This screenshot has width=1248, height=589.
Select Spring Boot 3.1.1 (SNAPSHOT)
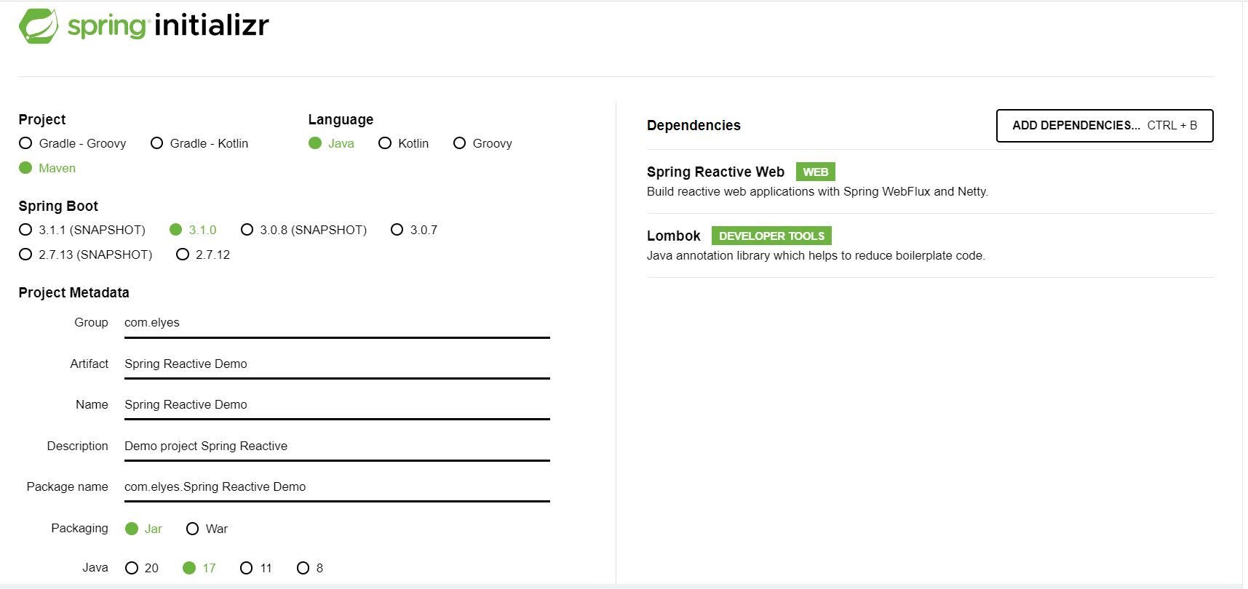pyautogui.click(x=82, y=230)
